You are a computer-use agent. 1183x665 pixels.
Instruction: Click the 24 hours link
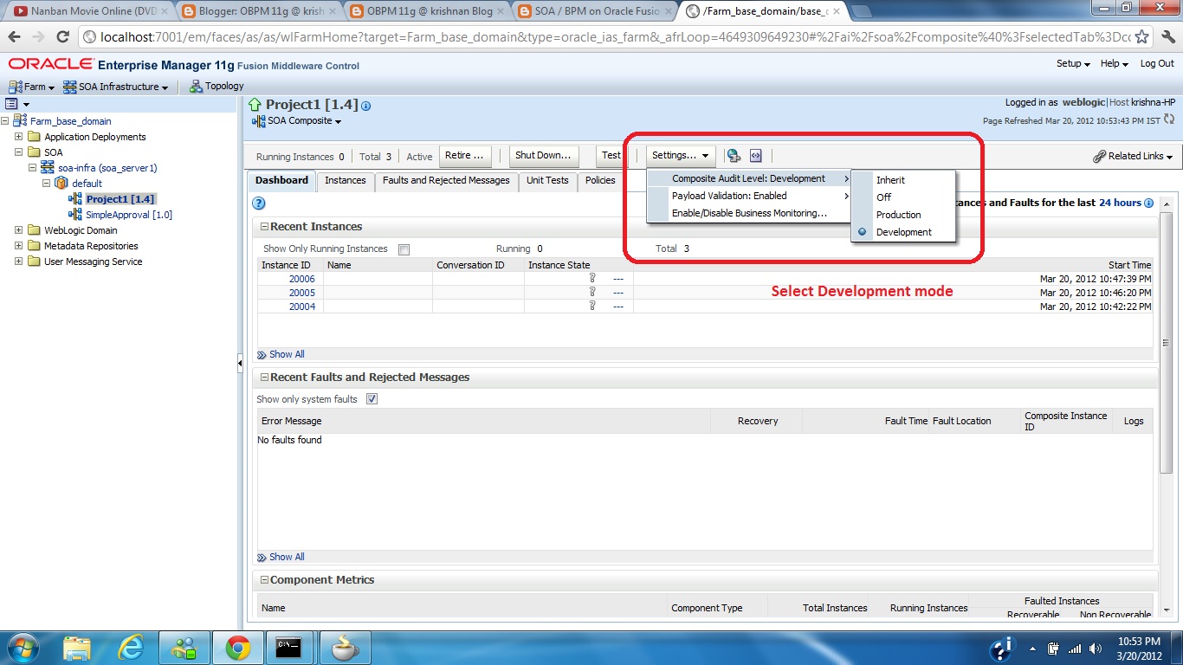pos(1120,203)
